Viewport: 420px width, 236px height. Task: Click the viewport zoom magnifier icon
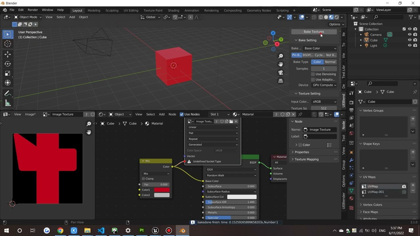point(281,56)
